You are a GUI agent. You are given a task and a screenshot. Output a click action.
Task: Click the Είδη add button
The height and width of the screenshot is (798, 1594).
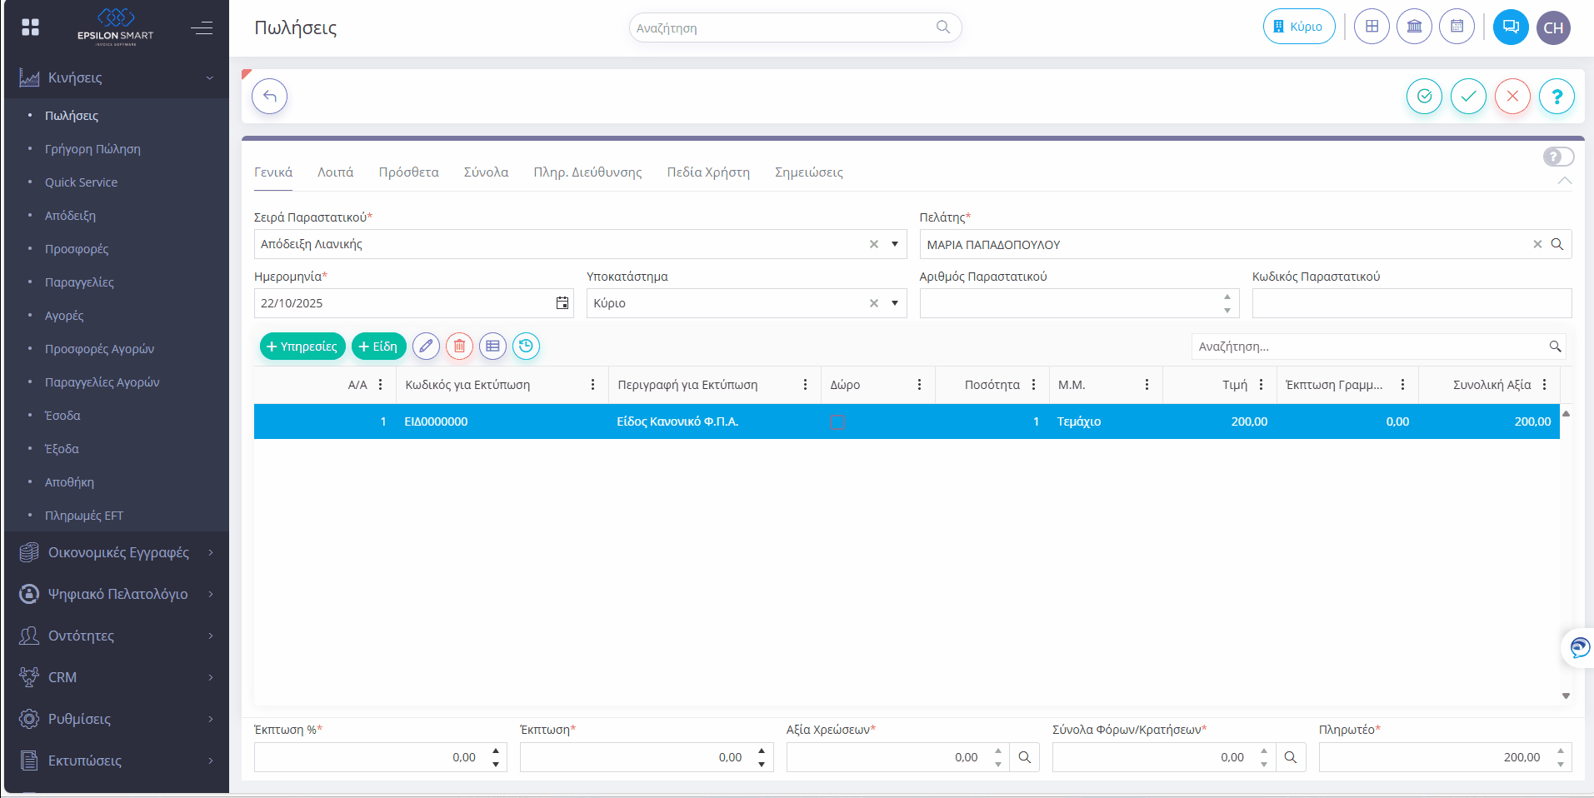point(378,347)
